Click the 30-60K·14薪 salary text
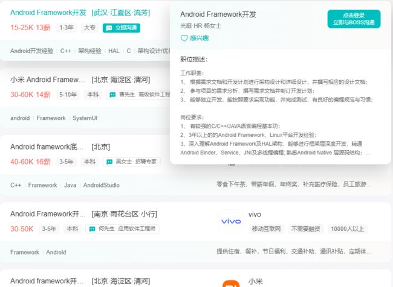The image size is (393, 287). 30,95
